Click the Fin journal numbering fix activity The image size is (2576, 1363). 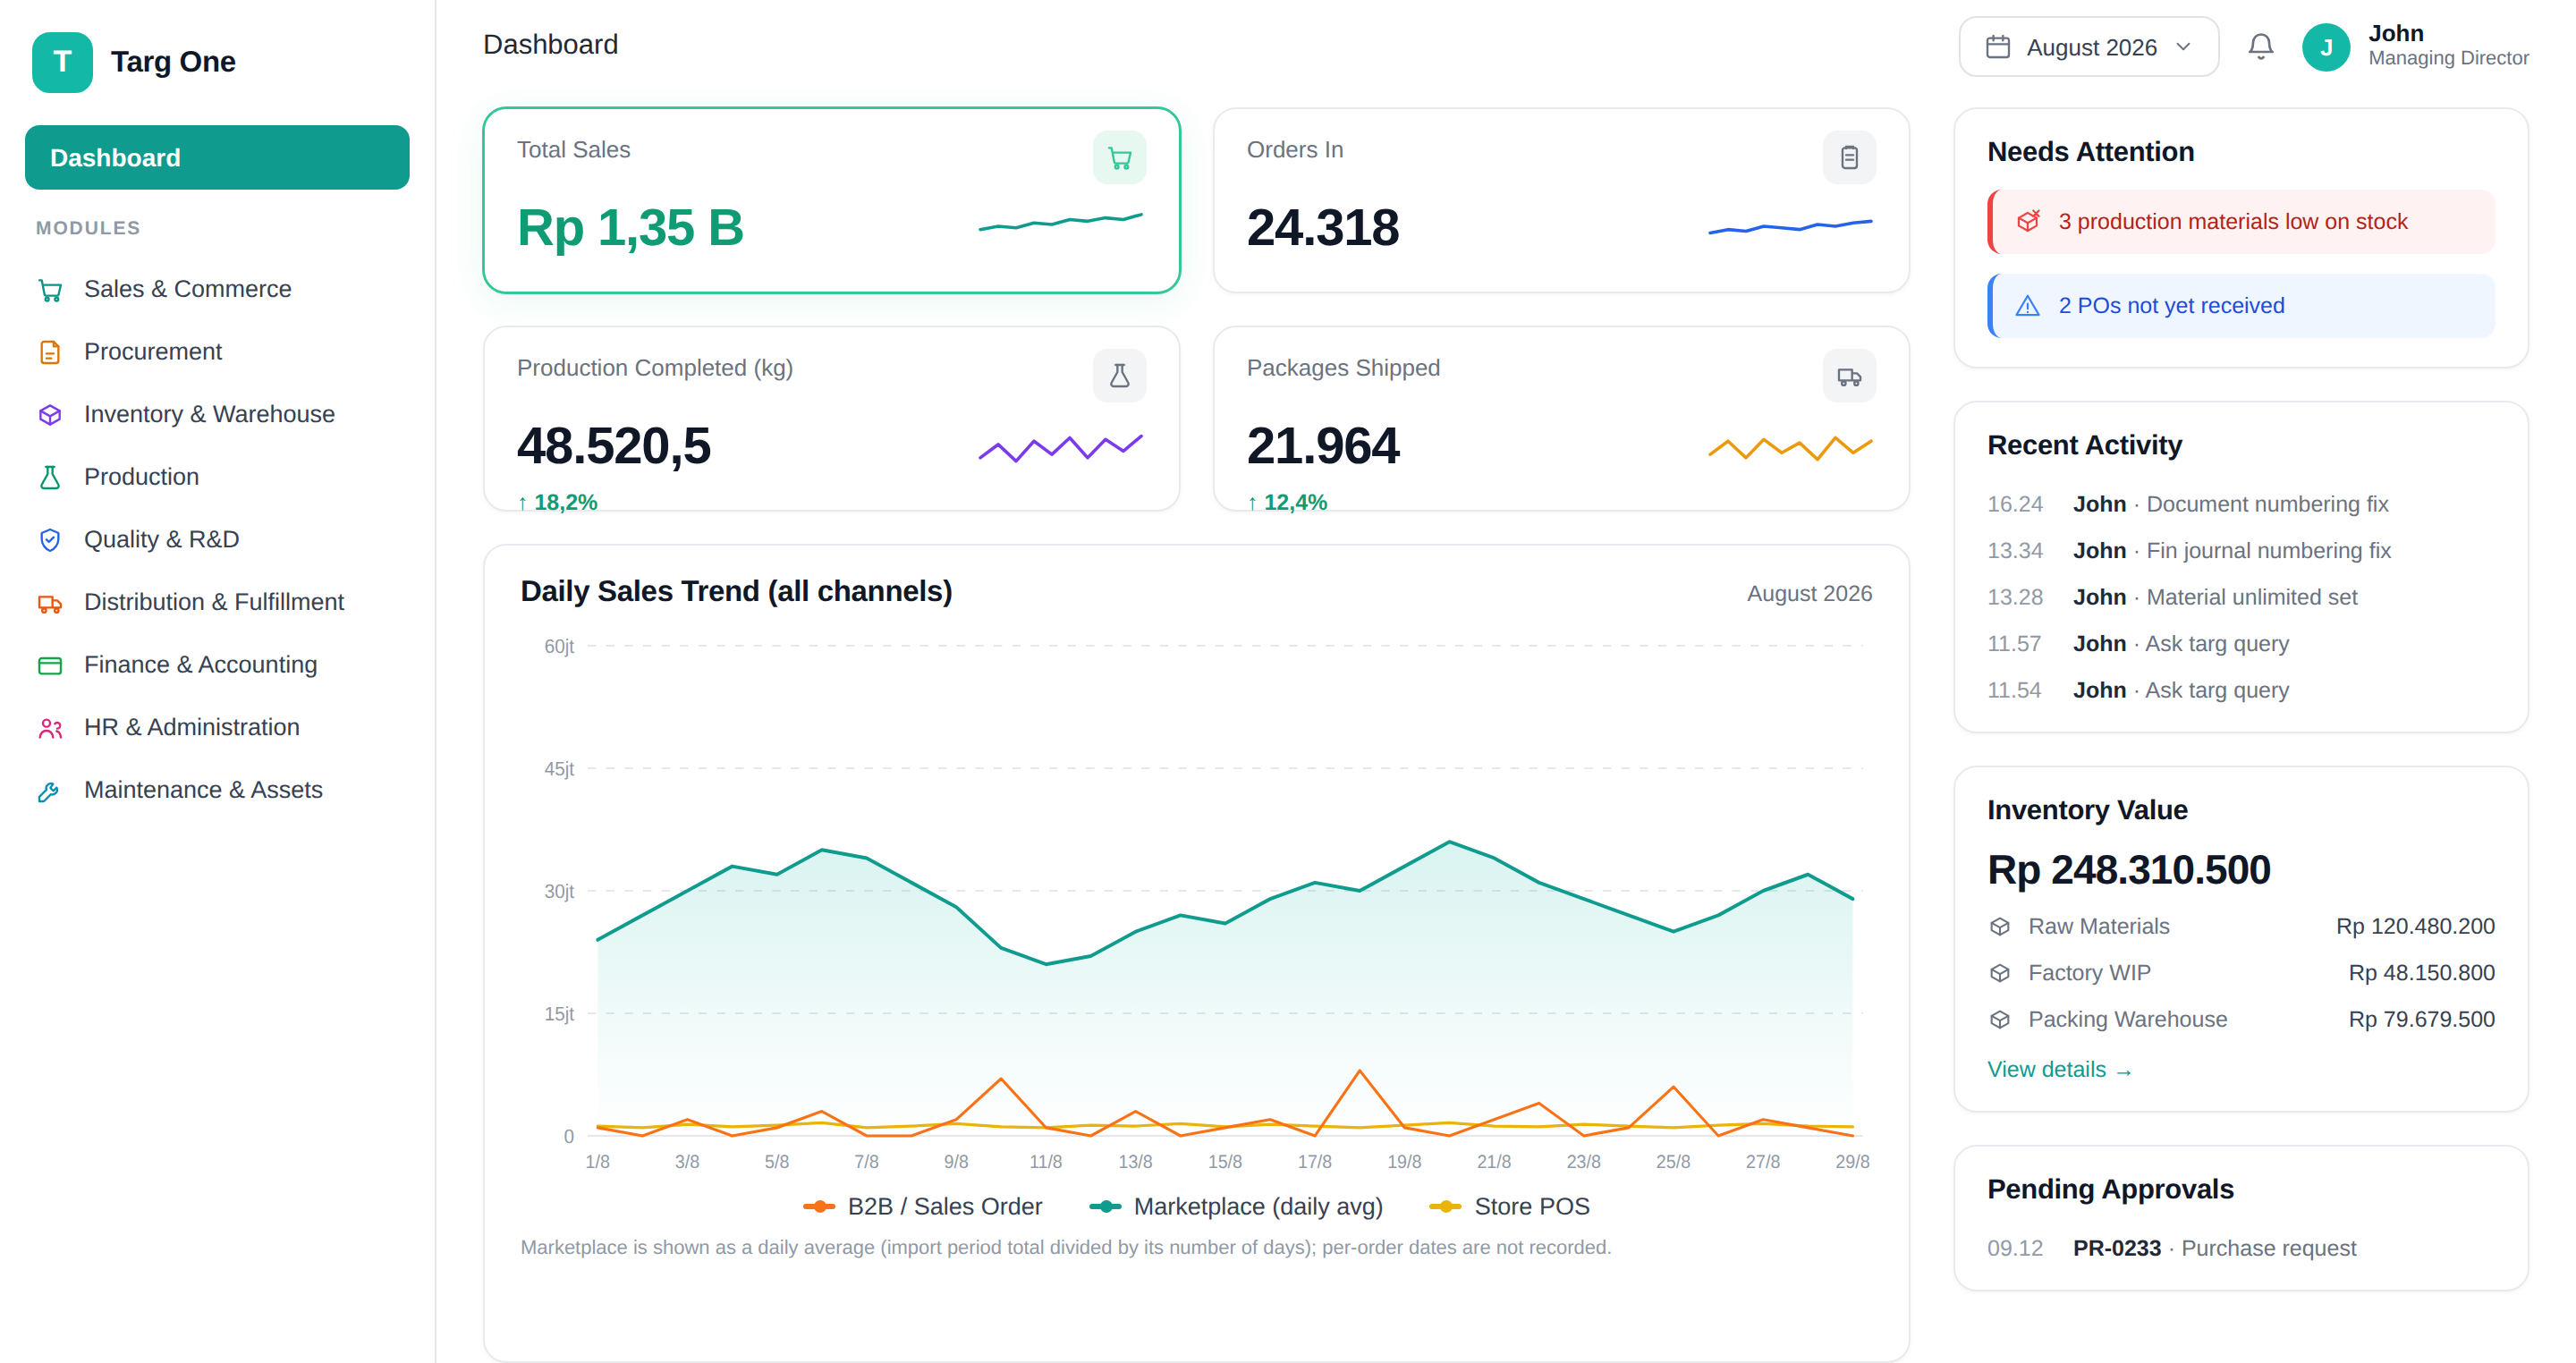tap(2241, 550)
